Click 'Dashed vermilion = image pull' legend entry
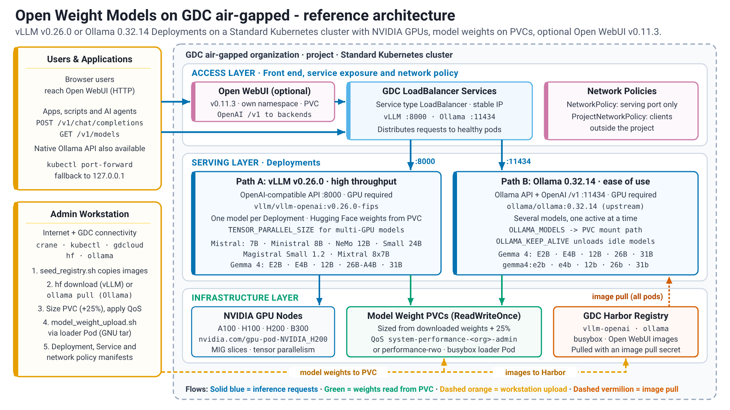730x410 pixels. 626,389
